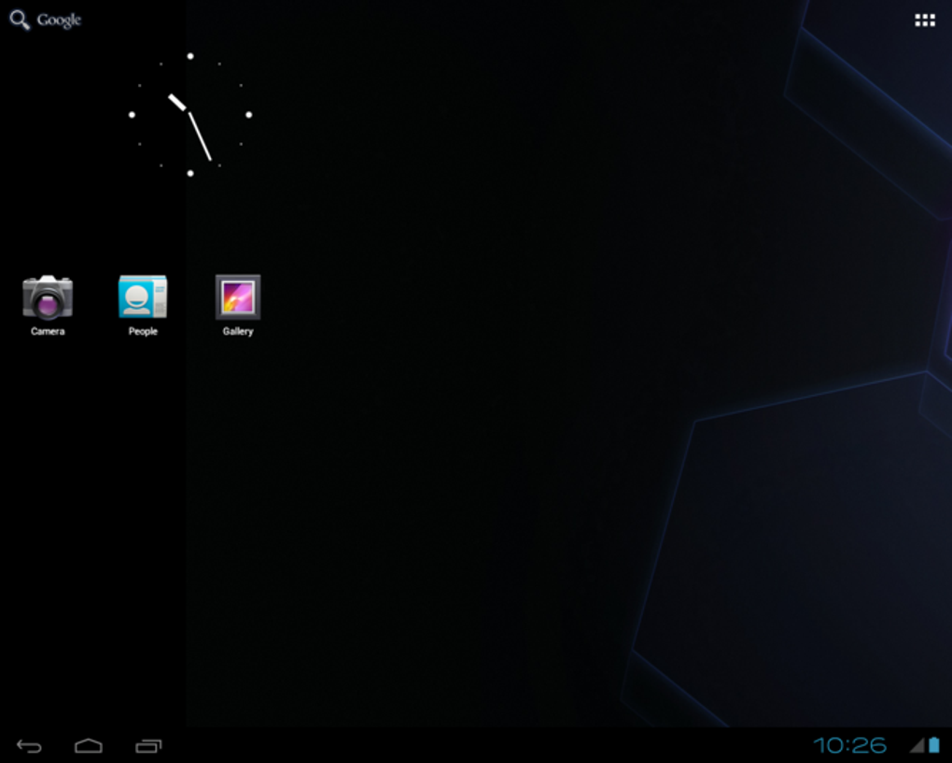Image resolution: width=952 pixels, height=763 pixels.
Task: Tap the battery status icon
Action: (x=934, y=744)
